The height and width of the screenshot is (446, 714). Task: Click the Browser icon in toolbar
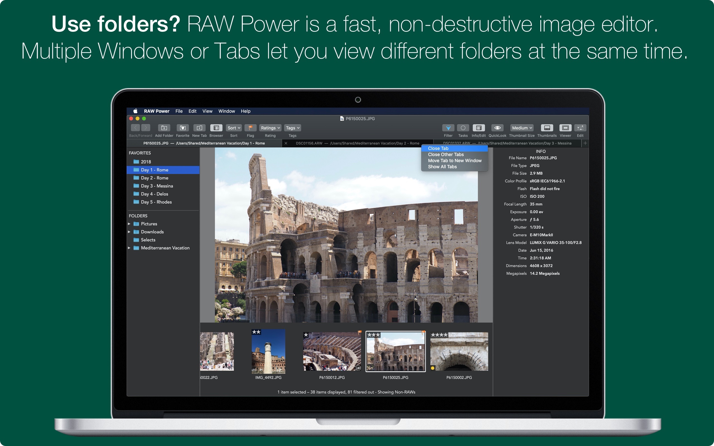point(216,127)
